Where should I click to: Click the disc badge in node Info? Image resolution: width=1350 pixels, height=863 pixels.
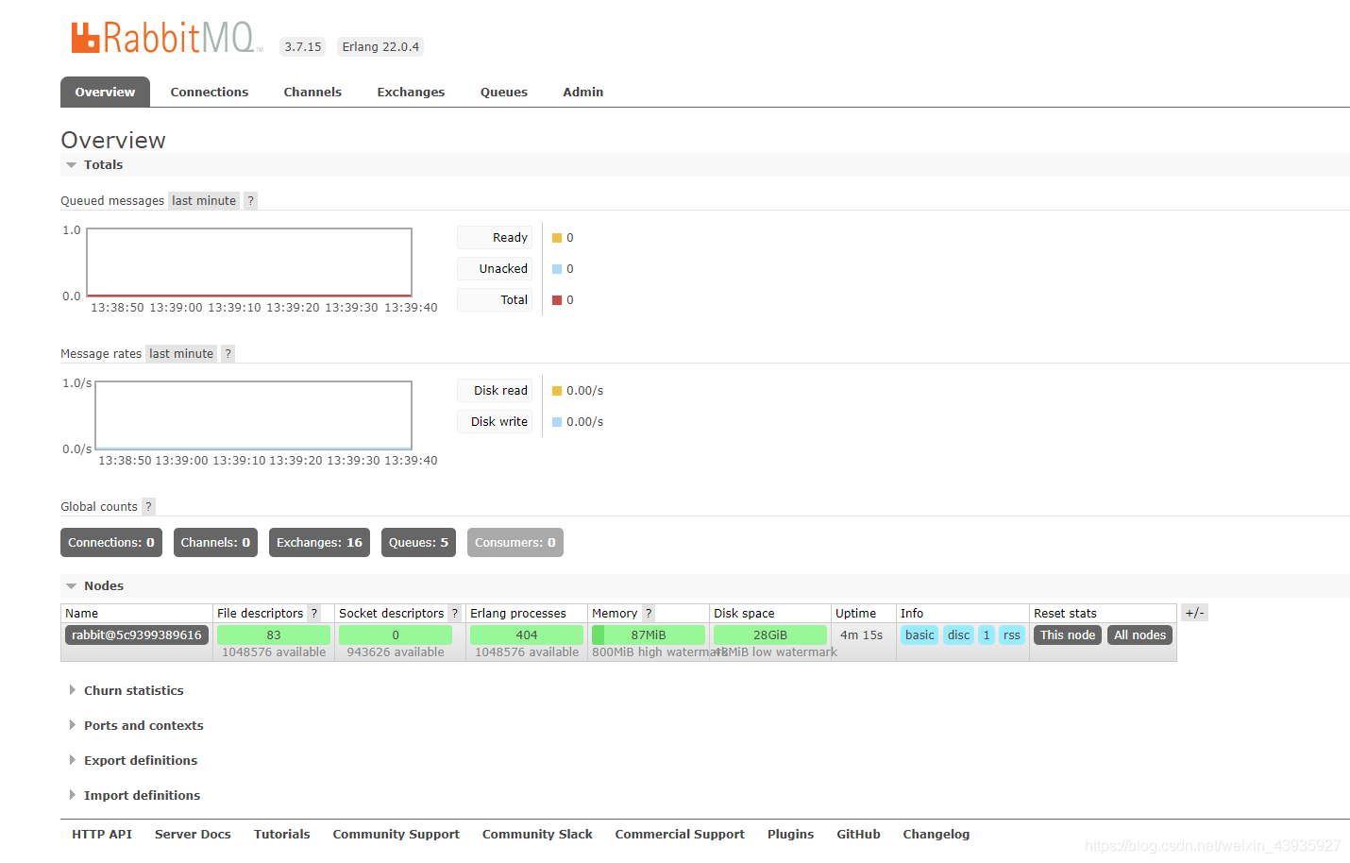(x=957, y=635)
